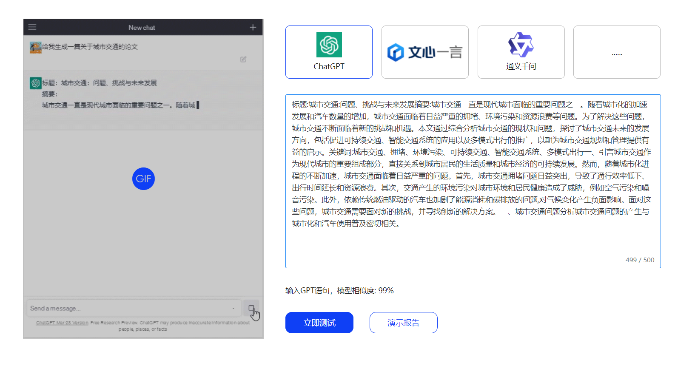Screen dimensions: 675x366
Task: Click the user prompt '给我生成一篇关于城市交通的论文'
Action: click(90, 47)
